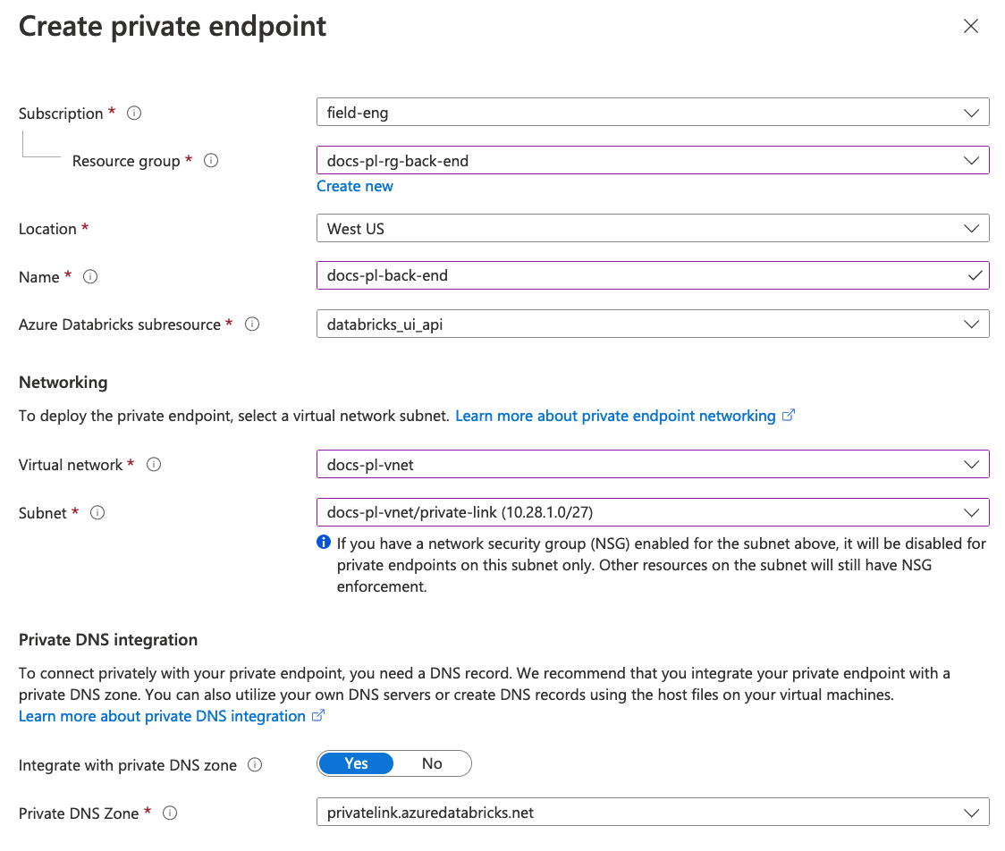Open the Private DNS Zone dropdown
1005x851 pixels.
652,812
